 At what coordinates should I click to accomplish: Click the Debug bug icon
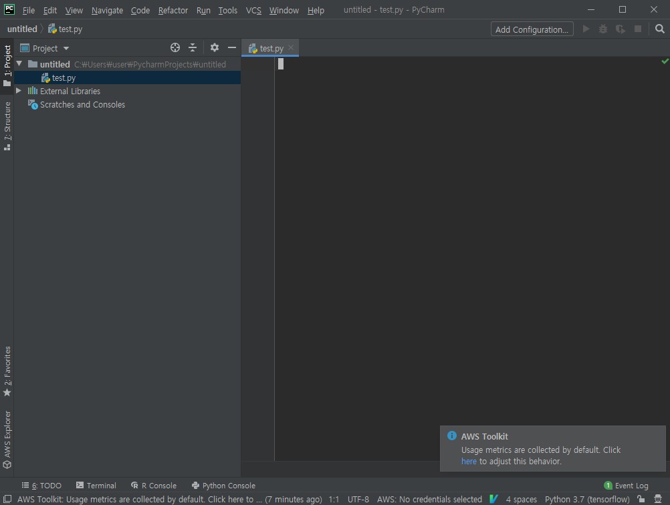point(603,29)
